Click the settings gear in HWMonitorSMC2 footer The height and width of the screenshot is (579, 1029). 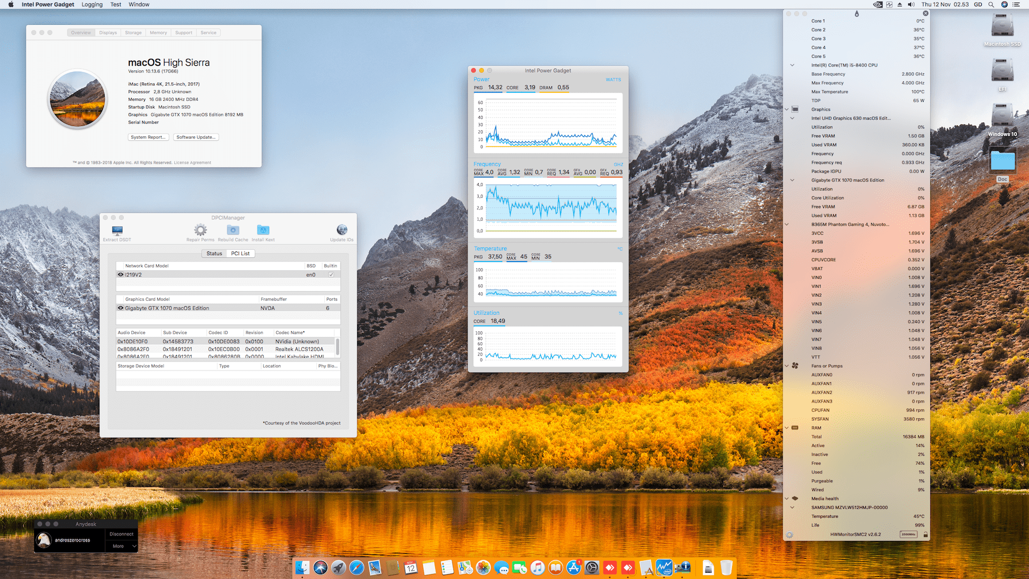tap(789, 535)
